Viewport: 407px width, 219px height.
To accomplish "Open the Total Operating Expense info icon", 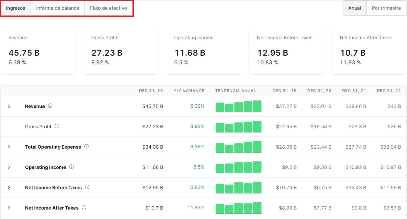I will [x=86, y=147].
